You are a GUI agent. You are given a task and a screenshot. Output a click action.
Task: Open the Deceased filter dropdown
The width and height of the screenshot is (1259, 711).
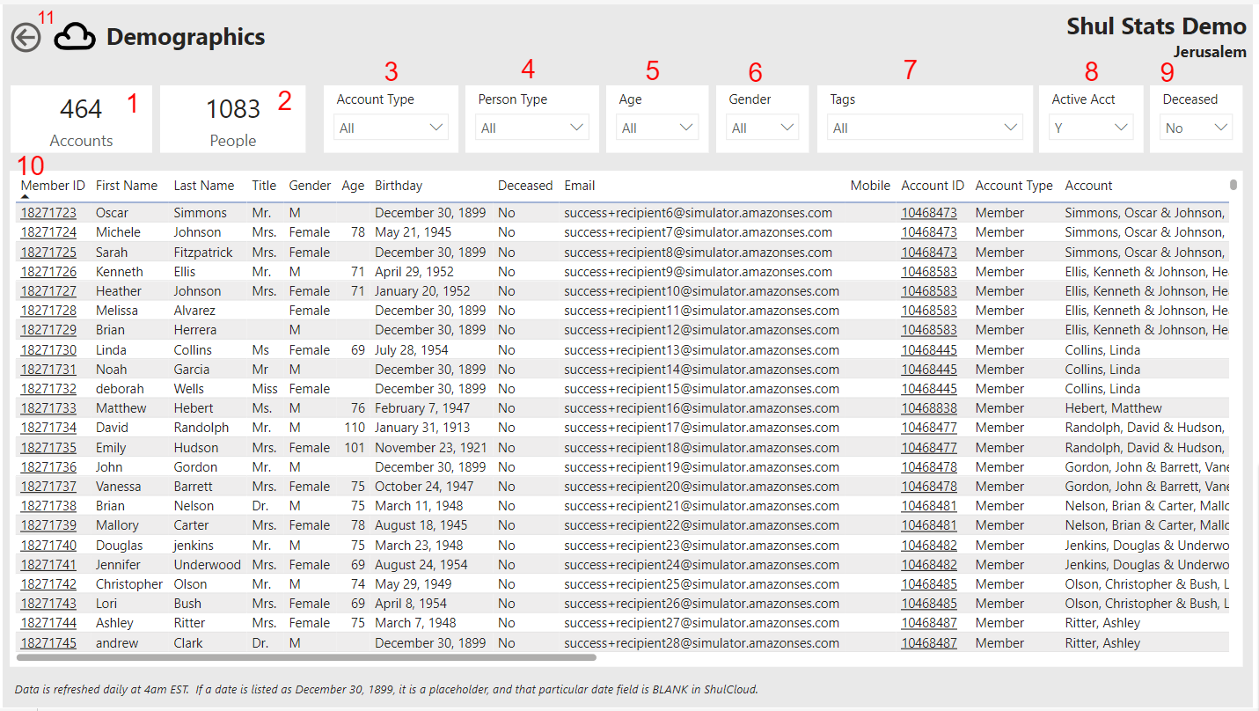1195,128
